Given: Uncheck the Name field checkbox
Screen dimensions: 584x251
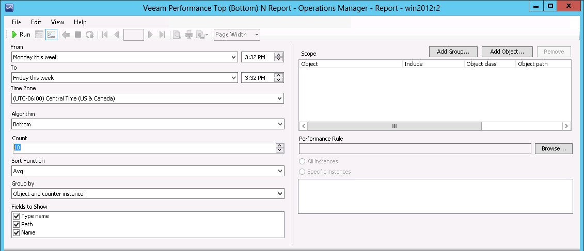Looking at the screenshot, I should (x=16, y=232).
